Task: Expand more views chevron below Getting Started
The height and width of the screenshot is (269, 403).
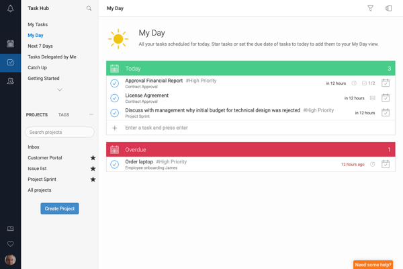Action: tap(60, 89)
